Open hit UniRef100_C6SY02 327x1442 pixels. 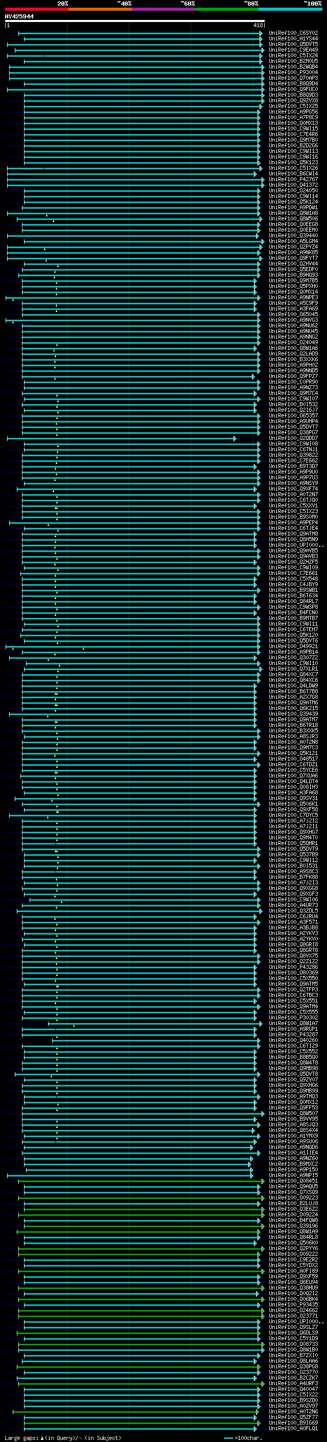[293, 33]
